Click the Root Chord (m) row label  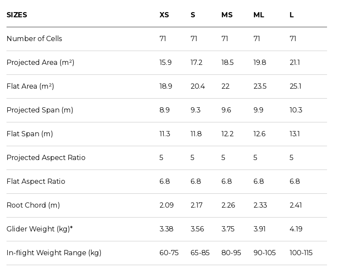(33, 205)
